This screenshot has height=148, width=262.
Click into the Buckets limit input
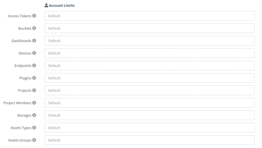pyautogui.click(x=150, y=28)
